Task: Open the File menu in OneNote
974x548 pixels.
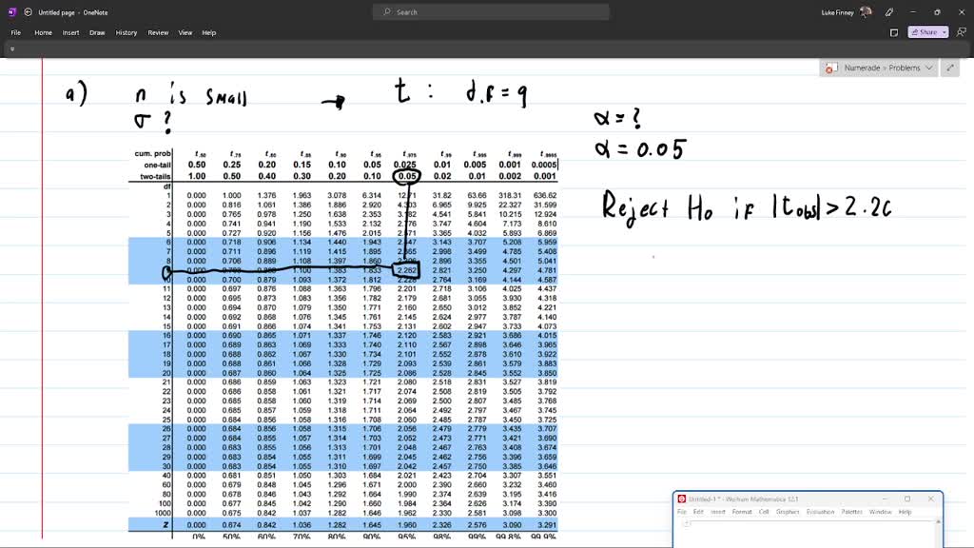Action: [15, 32]
